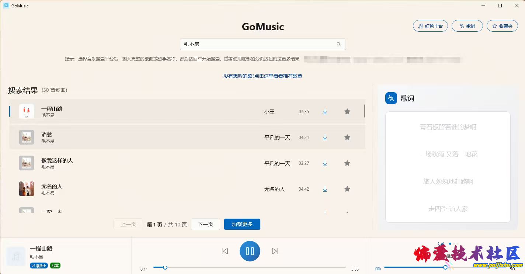Viewport: 525px width, 274px height.
Task: Toggle favorite star for 像我这样的人
Action: click(x=347, y=163)
